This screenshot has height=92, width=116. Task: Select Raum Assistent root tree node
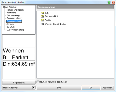[10, 7]
